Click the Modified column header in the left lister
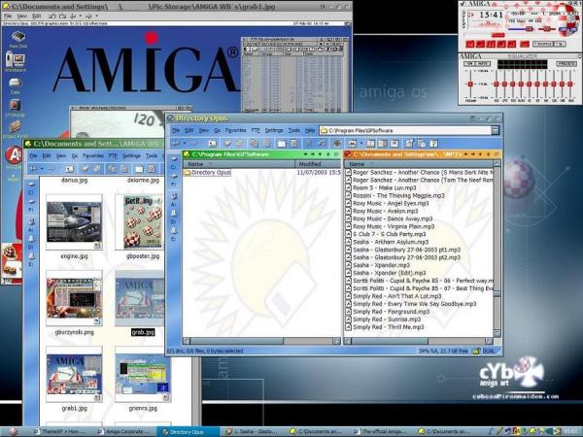The height and width of the screenshot is (437, 583). coord(318,164)
